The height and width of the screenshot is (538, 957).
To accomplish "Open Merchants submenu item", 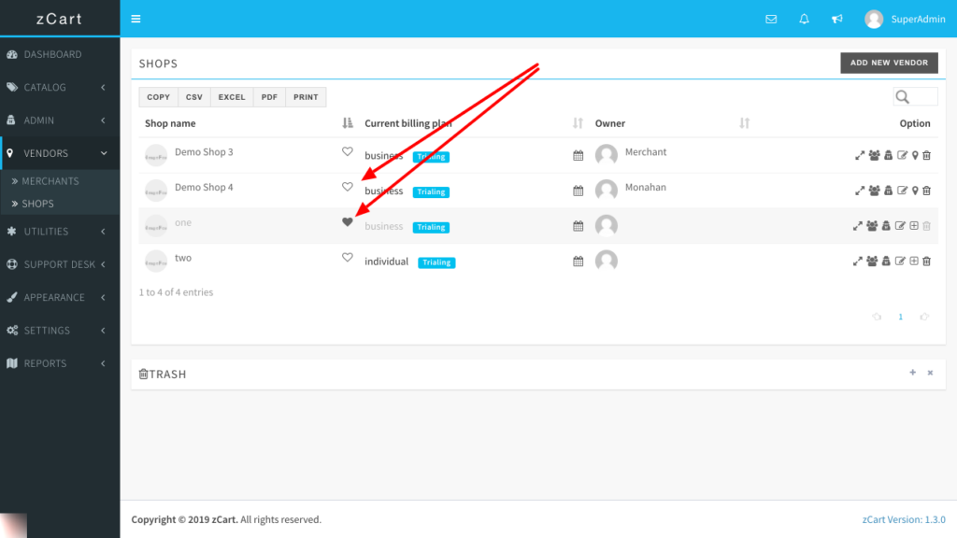I will [x=50, y=181].
